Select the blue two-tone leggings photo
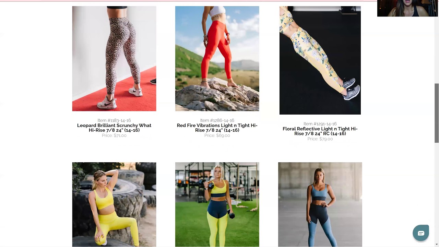Viewport: 439px width, 247px height. 320,204
